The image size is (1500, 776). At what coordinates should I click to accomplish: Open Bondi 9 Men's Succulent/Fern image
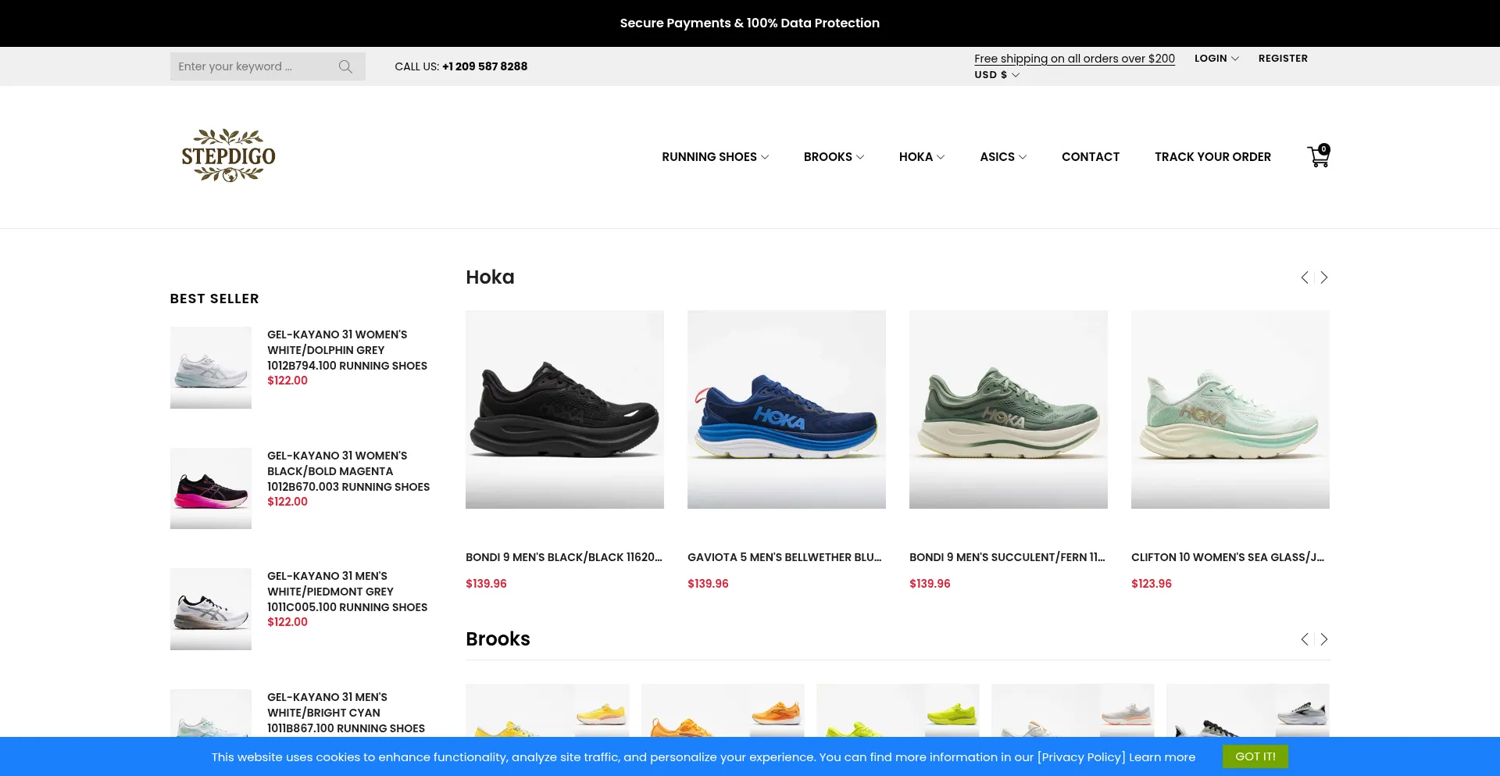(1009, 409)
